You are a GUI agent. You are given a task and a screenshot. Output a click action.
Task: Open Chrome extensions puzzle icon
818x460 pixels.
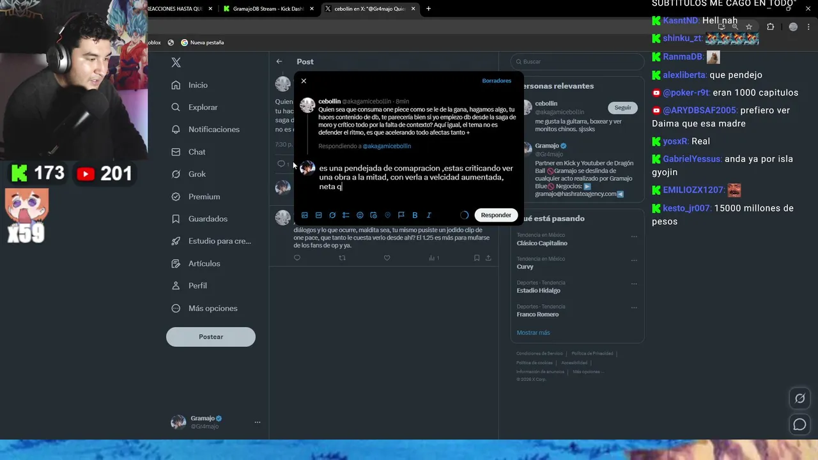coord(770,27)
